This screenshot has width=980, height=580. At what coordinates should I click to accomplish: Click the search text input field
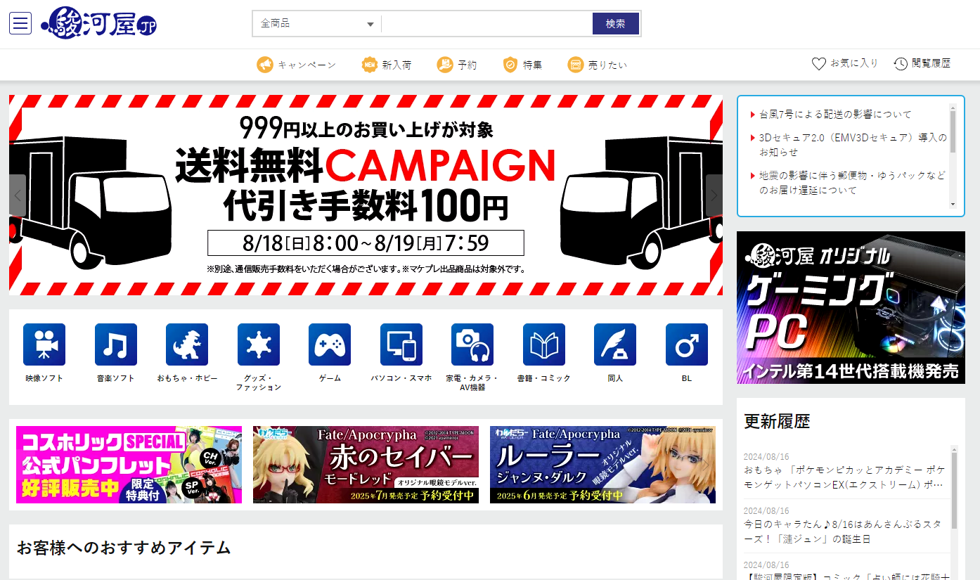[486, 24]
